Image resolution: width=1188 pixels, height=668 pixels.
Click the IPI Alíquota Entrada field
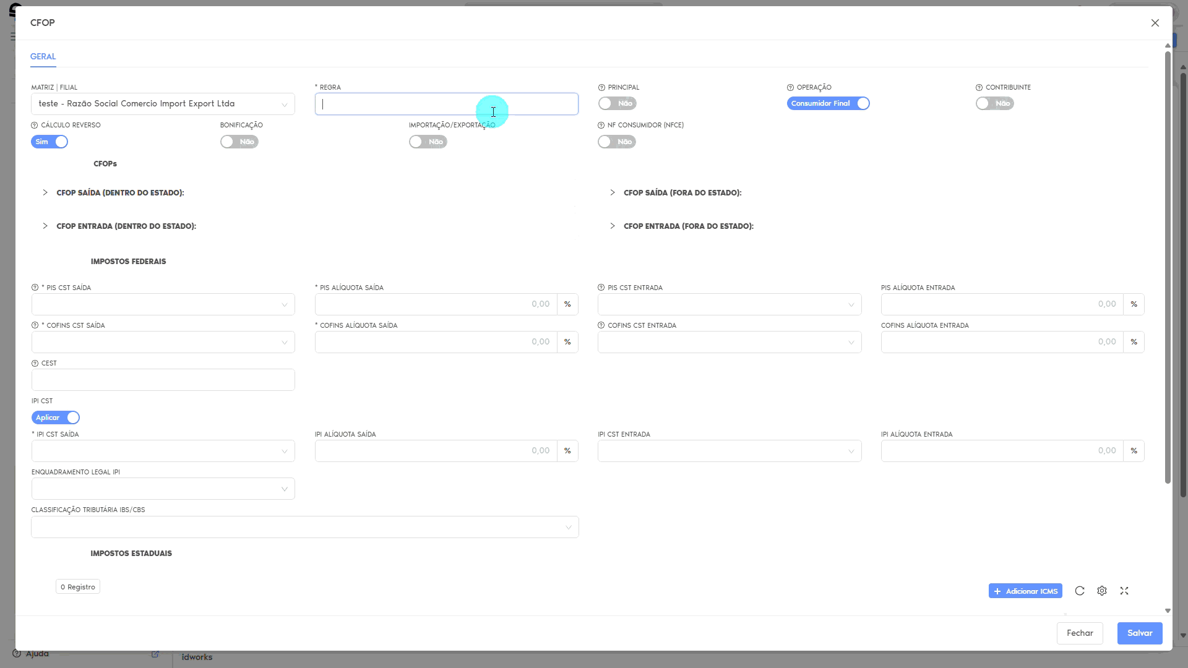pyautogui.click(x=1002, y=451)
